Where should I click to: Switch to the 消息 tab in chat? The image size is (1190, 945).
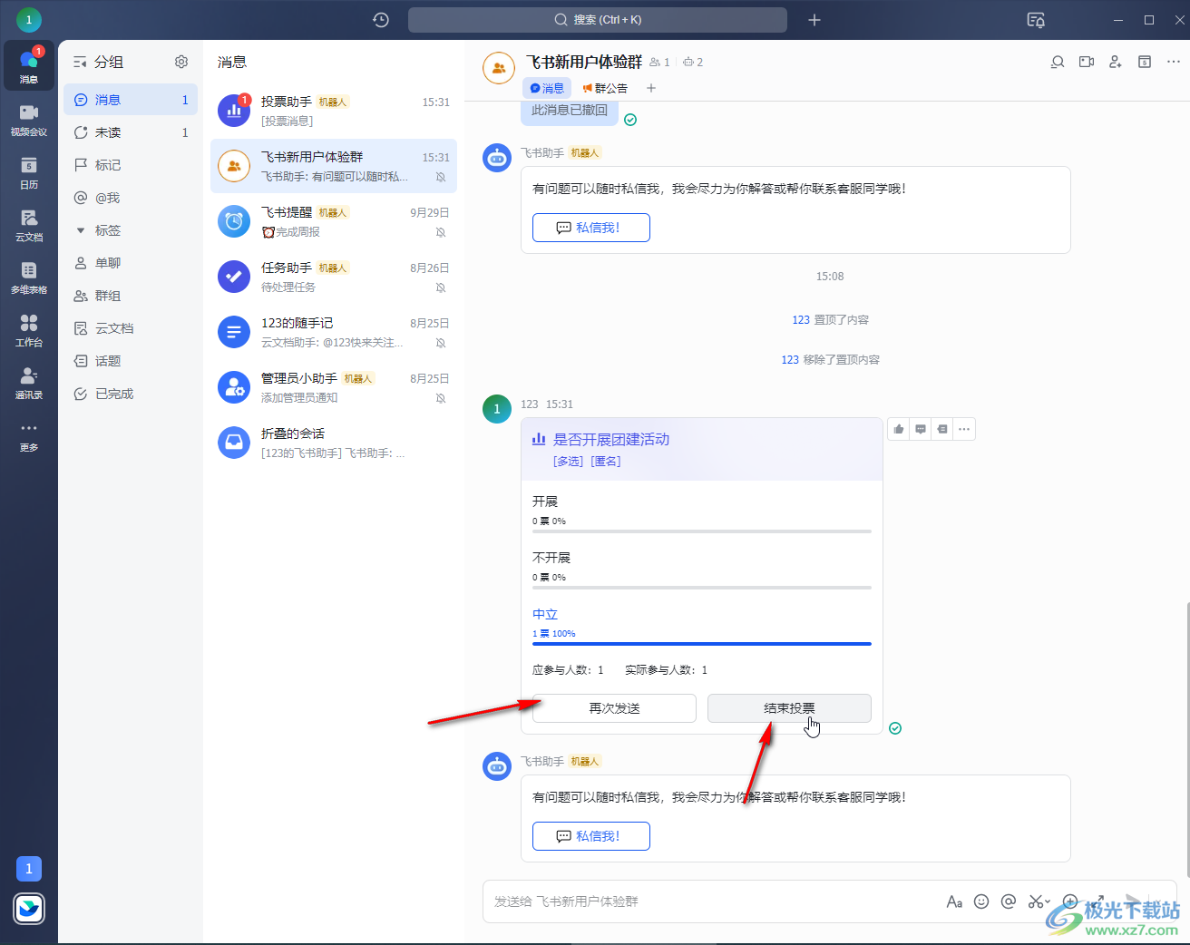click(547, 88)
